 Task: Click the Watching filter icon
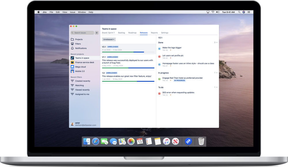coord(72,85)
